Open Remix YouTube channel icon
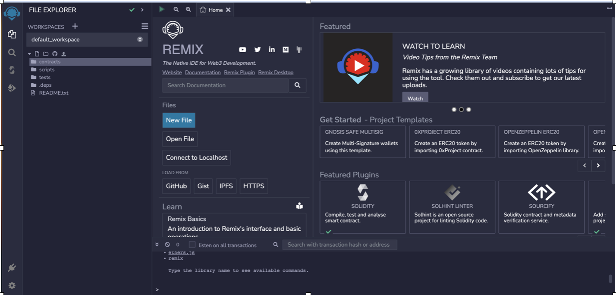 pyautogui.click(x=242, y=50)
